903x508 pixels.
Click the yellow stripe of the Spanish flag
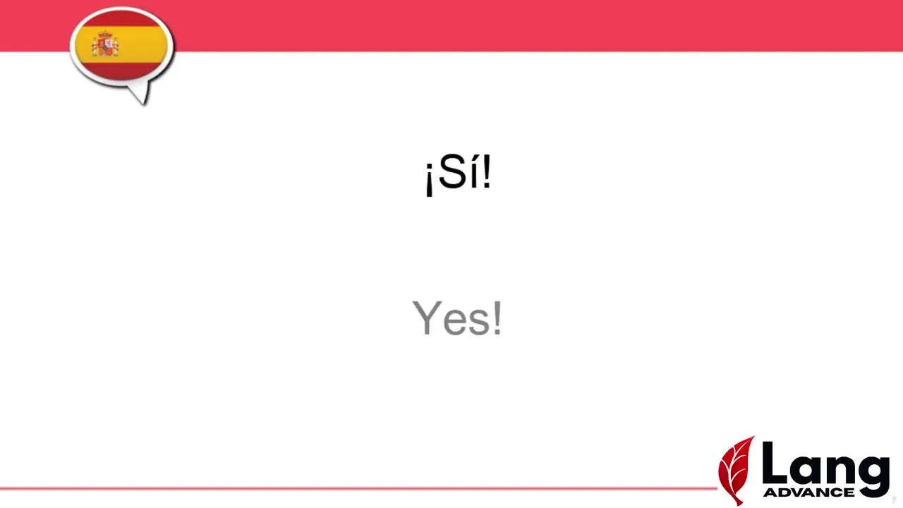pyautogui.click(x=138, y=45)
